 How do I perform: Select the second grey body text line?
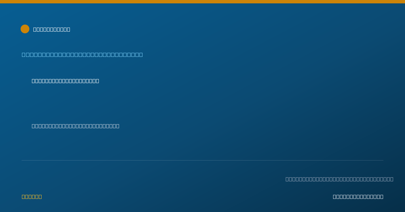pos(76,126)
